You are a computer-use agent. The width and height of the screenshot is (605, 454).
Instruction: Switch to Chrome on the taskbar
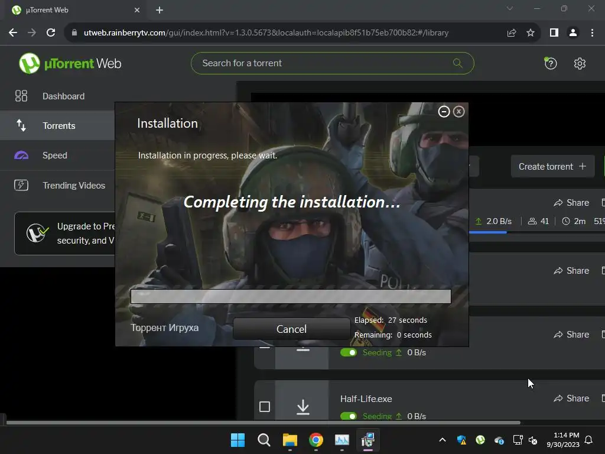tap(316, 440)
